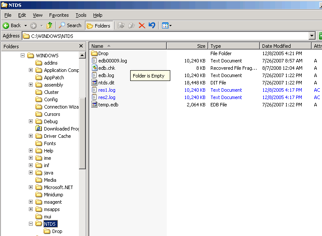Open the address bar dropdown arrow
Screen dimensions: 322x236
(312, 36)
